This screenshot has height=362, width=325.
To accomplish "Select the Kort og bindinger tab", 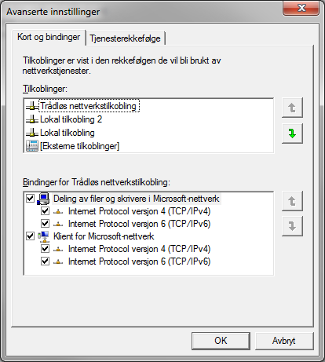I will [49, 37].
